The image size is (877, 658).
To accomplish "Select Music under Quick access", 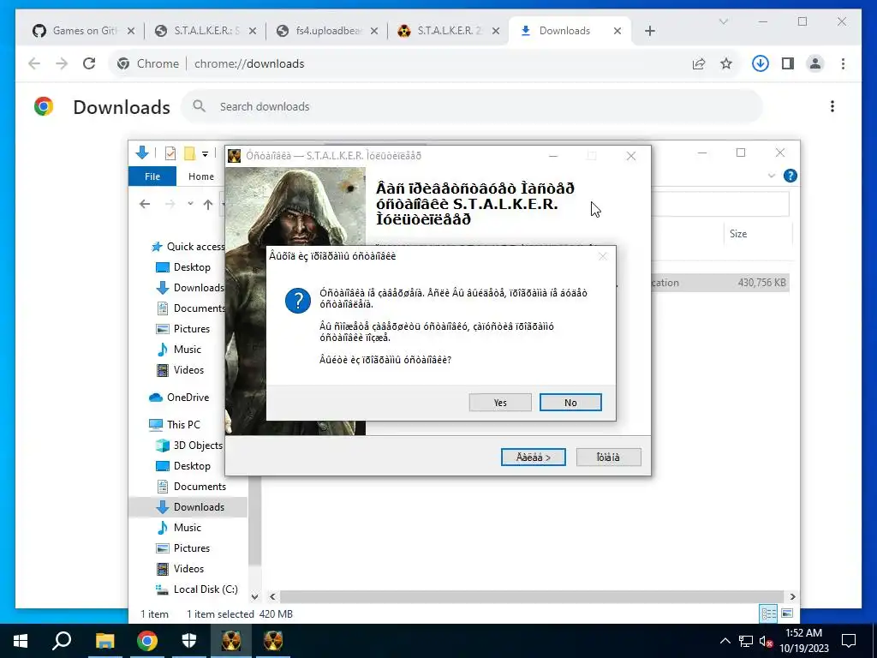I will [x=179, y=350].
